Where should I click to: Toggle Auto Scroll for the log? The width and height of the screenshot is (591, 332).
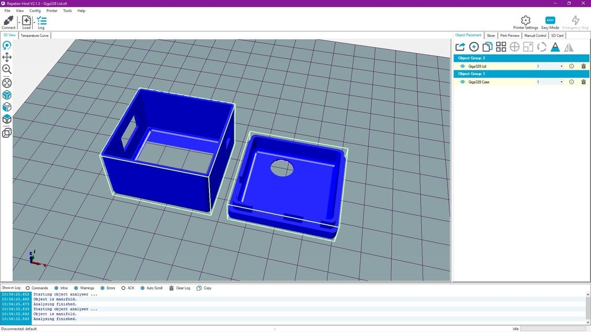(x=151, y=288)
